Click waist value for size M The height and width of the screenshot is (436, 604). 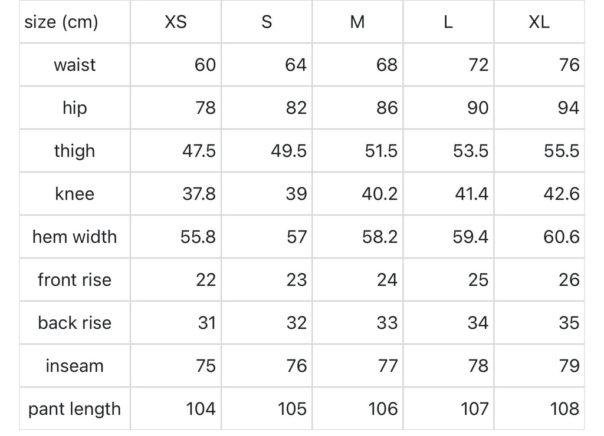tap(386, 65)
